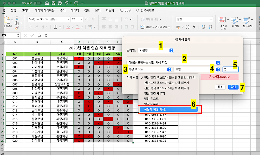Open the 셀 스타일 cell styles icon
The image size is (260, 155).
coord(246,20)
